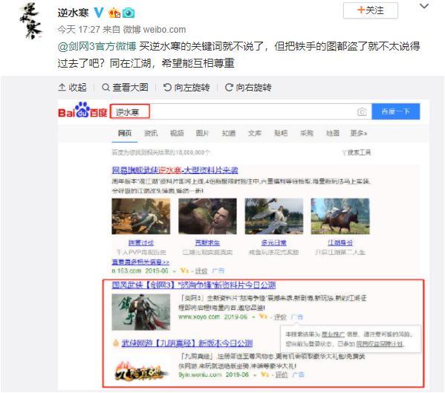The height and width of the screenshot is (393, 445).
Task: Click the Baidu logo
Action: point(82,111)
